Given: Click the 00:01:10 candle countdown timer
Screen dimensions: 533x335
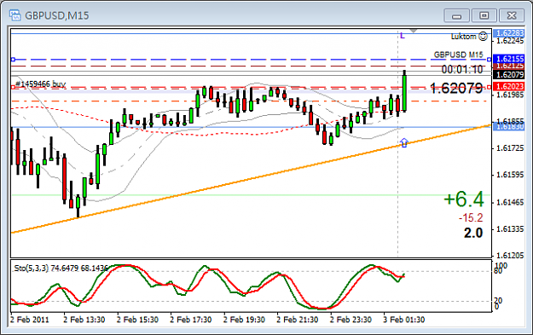Looking at the screenshot, I should point(462,69).
